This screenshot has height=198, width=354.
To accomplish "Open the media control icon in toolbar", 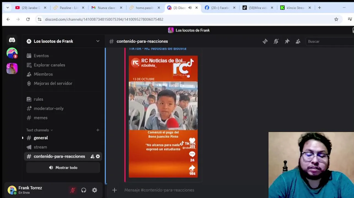I will coord(350,19).
